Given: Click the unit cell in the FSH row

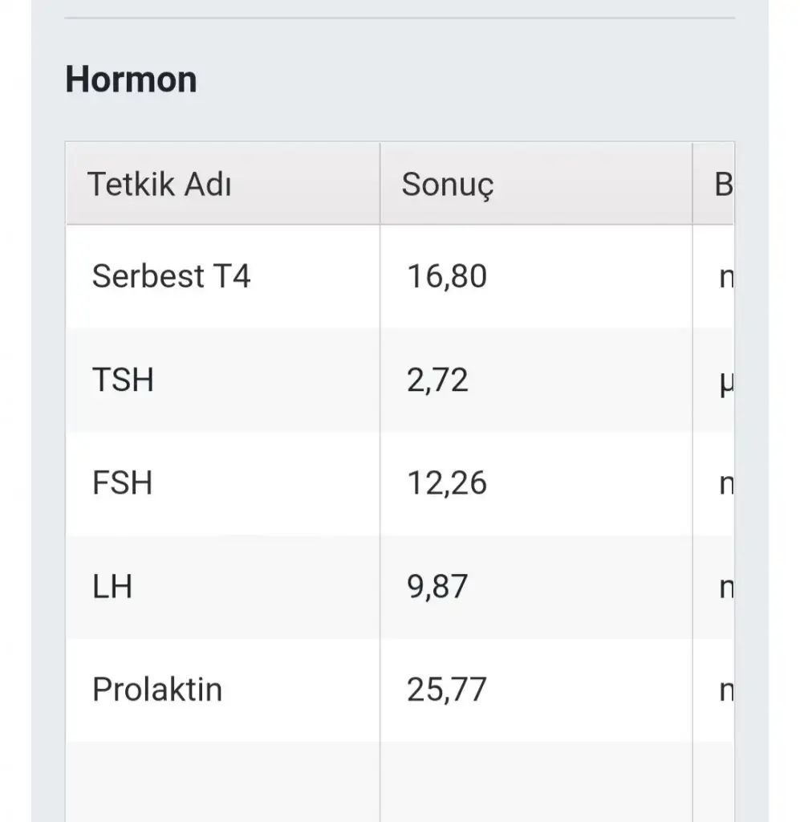Looking at the screenshot, I should [x=724, y=484].
